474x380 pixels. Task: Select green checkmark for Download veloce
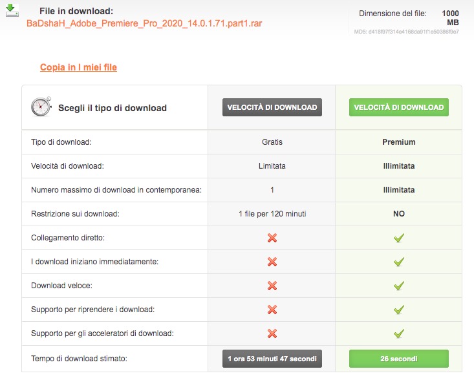tap(399, 286)
